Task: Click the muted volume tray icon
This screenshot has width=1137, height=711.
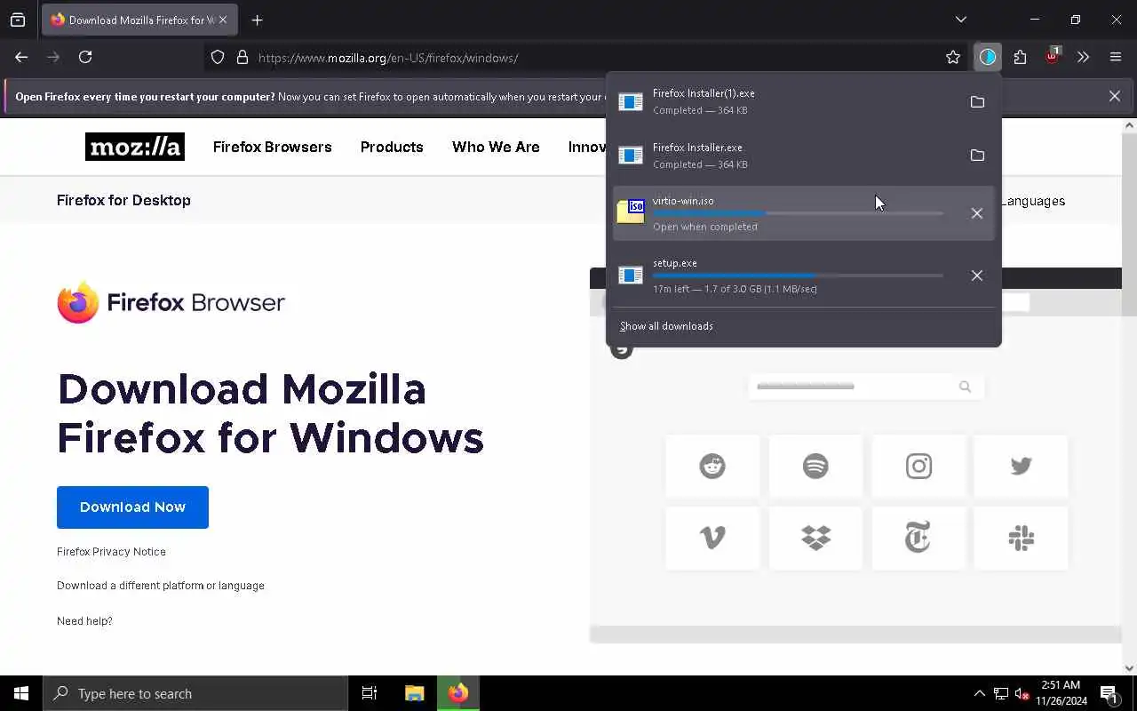Action: point(1022,694)
